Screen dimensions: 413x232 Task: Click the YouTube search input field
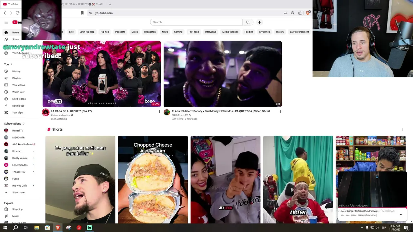(x=196, y=22)
